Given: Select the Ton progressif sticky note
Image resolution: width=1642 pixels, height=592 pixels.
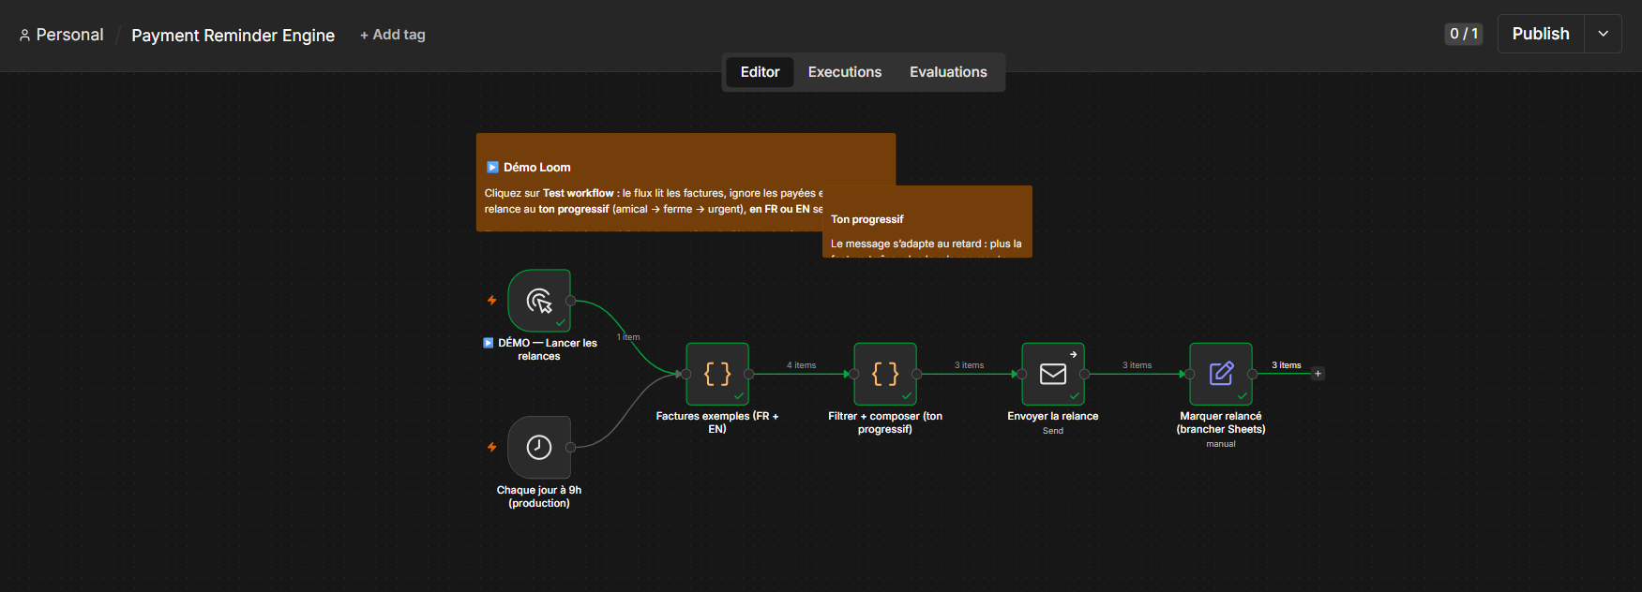Looking at the screenshot, I should pos(927,221).
